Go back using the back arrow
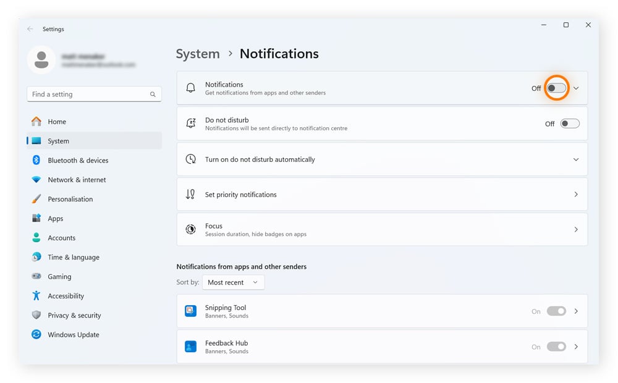The width and height of the screenshot is (618, 383). 30,29
